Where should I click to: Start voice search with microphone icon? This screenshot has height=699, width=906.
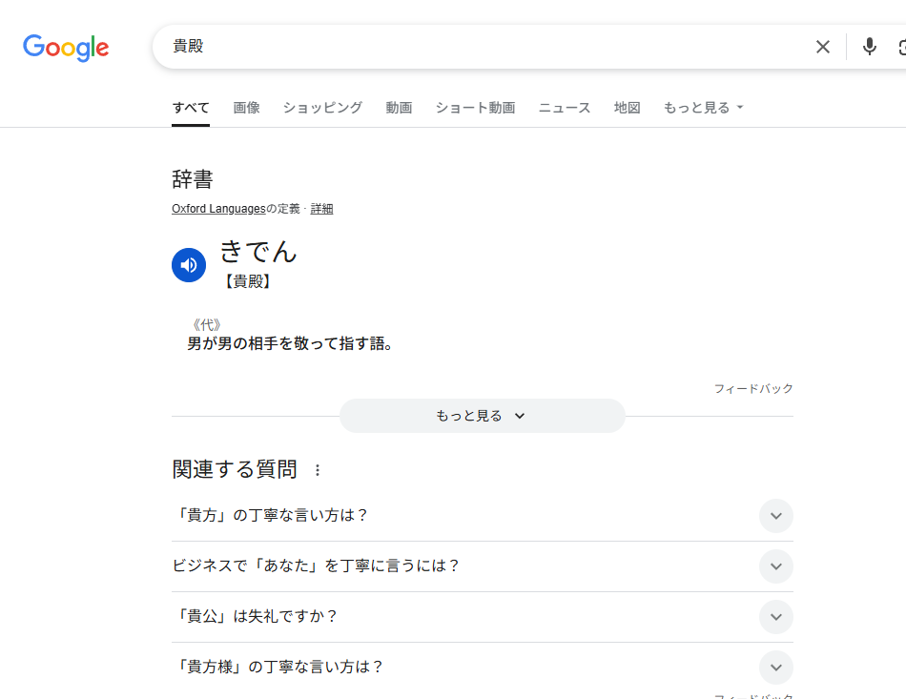tap(869, 47)
